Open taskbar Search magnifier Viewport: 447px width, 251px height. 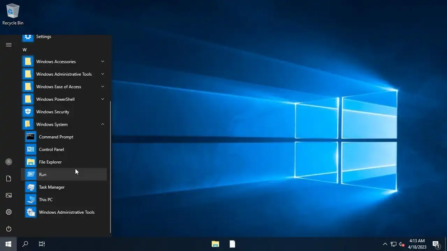[25, 244]
